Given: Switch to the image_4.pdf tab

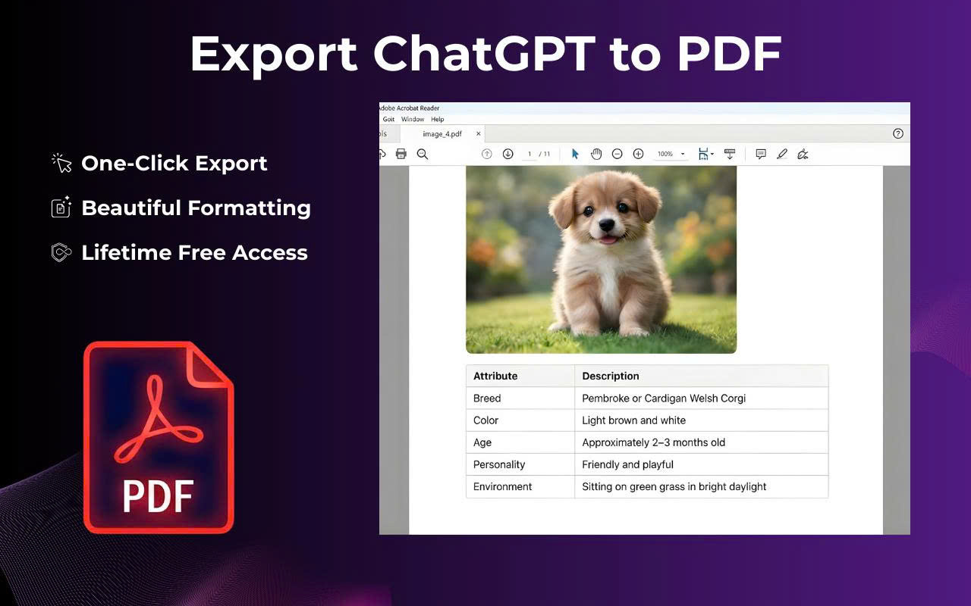Looking at the screenshot, I should (x=442, y=133).
